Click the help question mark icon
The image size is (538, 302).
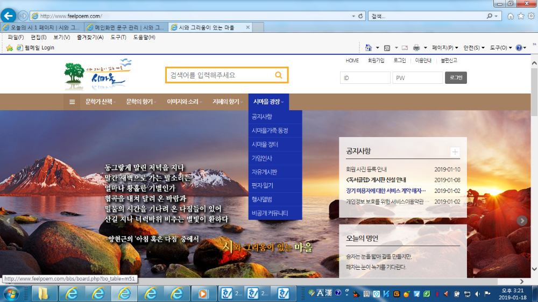[519, 48]
